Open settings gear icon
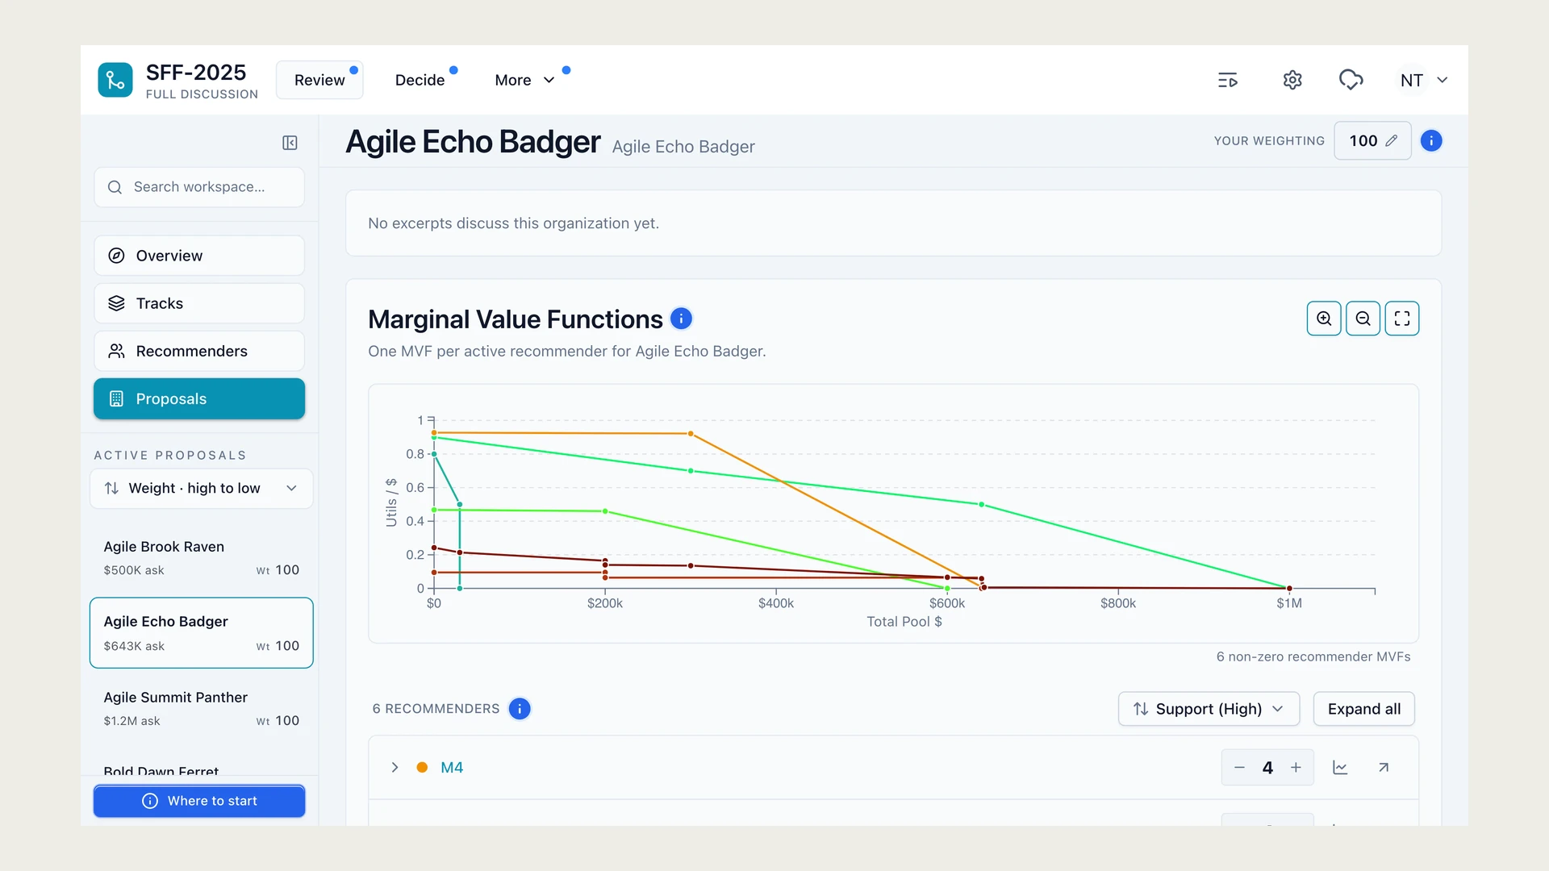Image resolution: width=1549 pixels, height=871 pixels. [x=1292, y=80]
